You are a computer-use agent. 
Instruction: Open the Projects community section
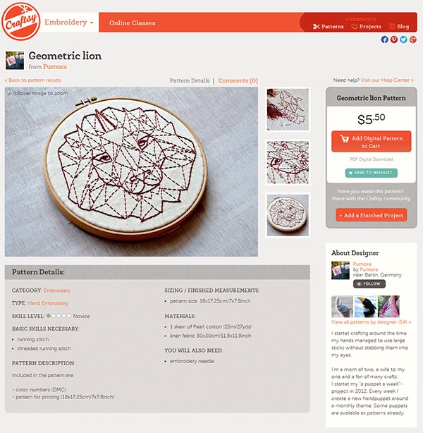(x=366, y=27)
